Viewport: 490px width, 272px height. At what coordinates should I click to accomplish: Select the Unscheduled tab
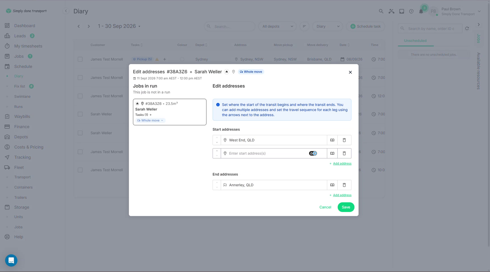[x=415, y=41]
